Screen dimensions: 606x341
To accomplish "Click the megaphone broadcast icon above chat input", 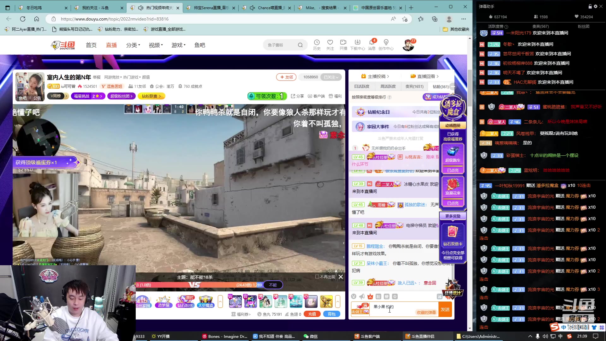I will tap(362, 296).
